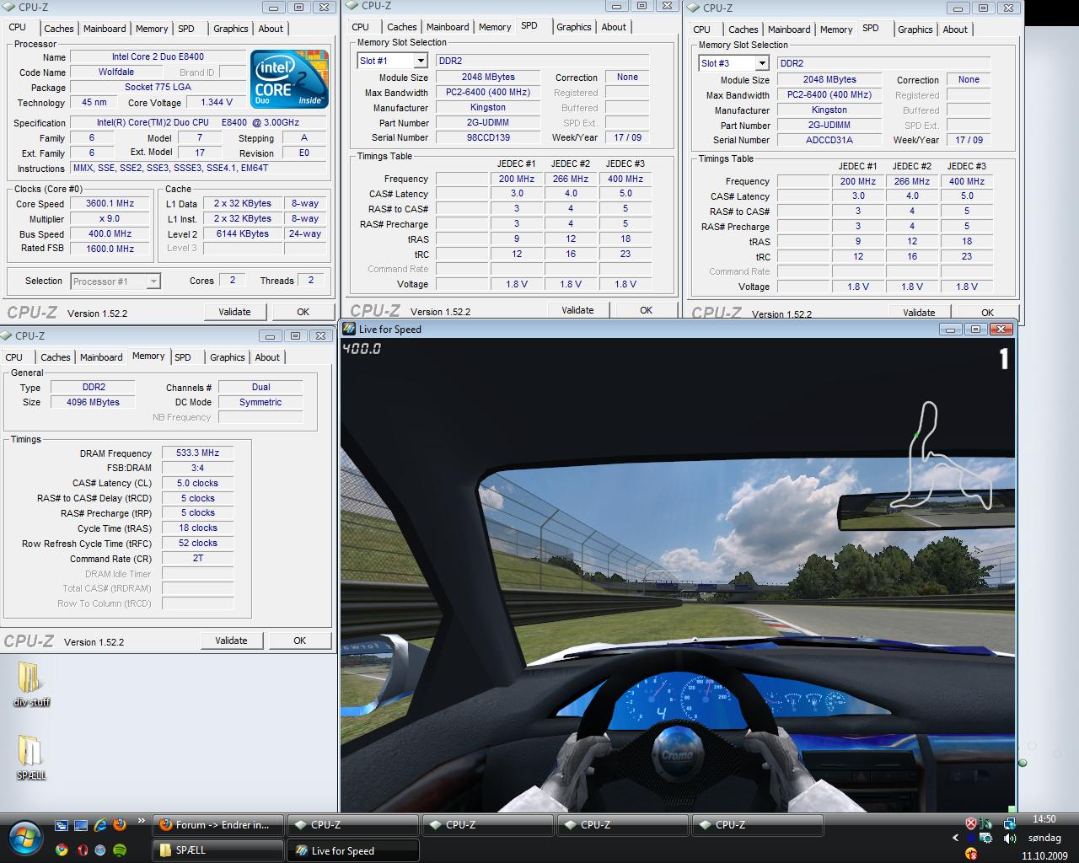
Task: Click the Core Speed 3600.1 MHz field
Action: (110, 203)
